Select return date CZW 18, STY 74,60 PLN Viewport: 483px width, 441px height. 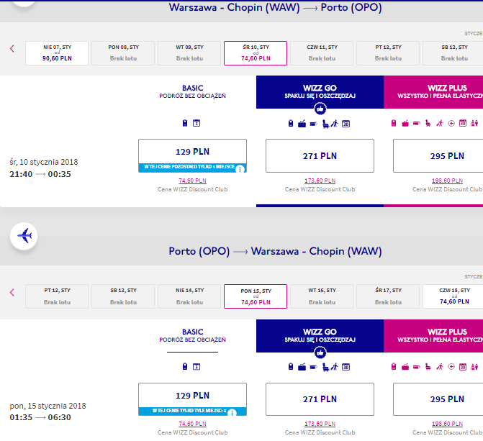point(453,296)
